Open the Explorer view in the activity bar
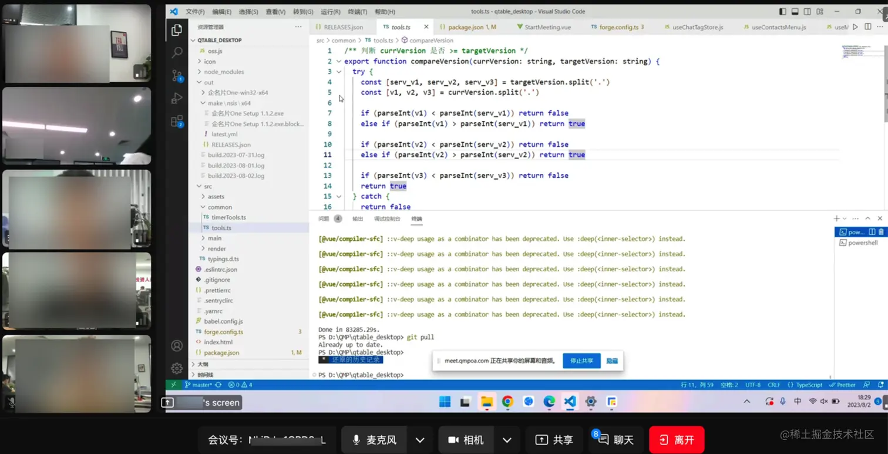888x454 pixels. [x=176, y=31]
